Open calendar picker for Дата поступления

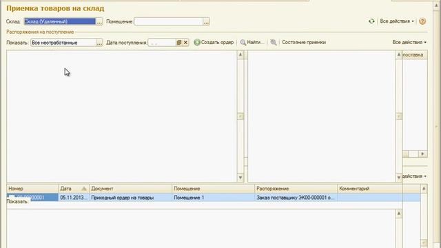tap(179, 43)
